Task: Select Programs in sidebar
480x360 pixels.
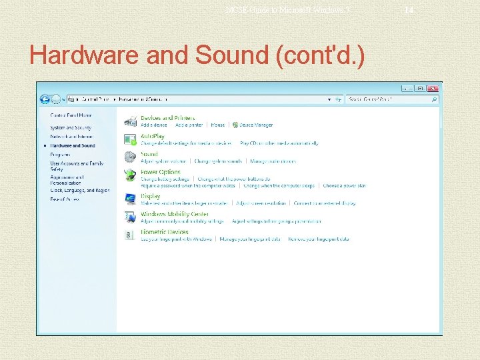Action: point(60,155)
